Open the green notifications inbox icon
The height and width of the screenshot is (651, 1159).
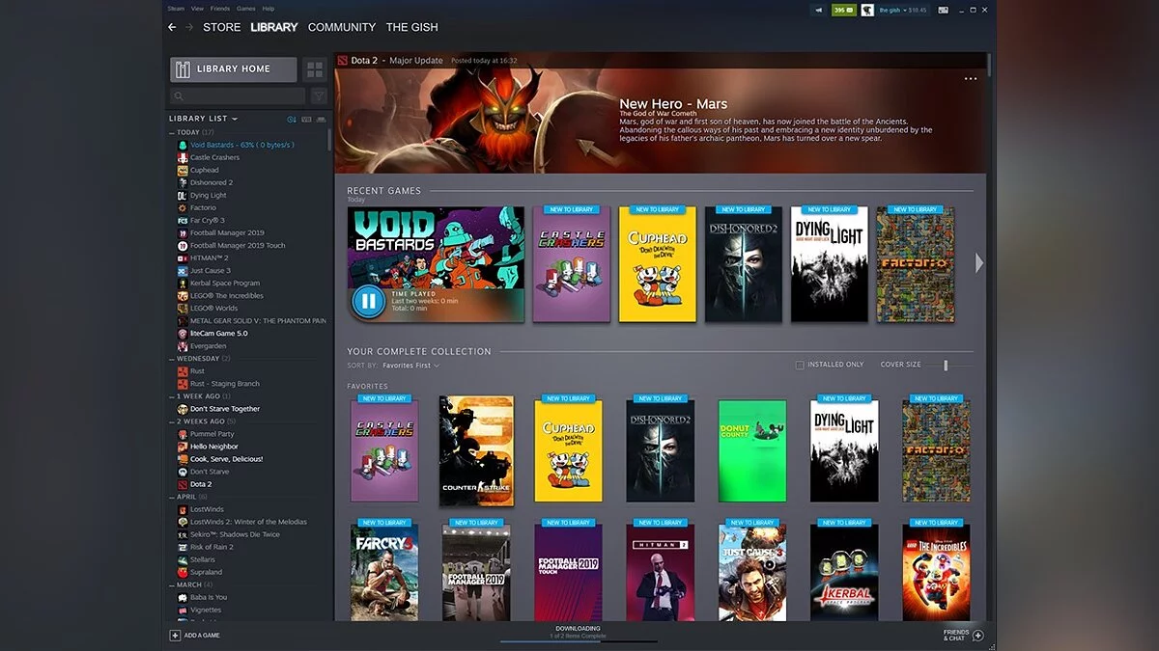click(842, 10)
